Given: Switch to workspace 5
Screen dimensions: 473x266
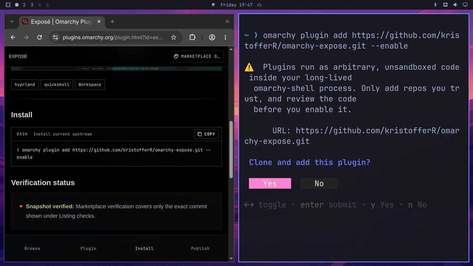Looking at the screenshot, I should [x=47, y=5].
